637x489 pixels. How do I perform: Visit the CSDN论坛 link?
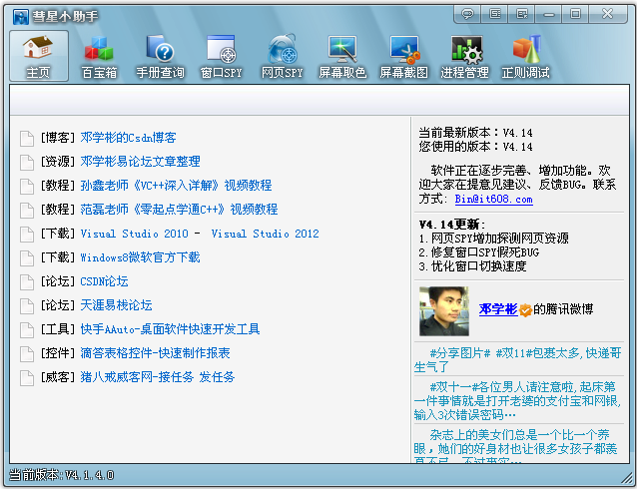(x=104, y=281)
